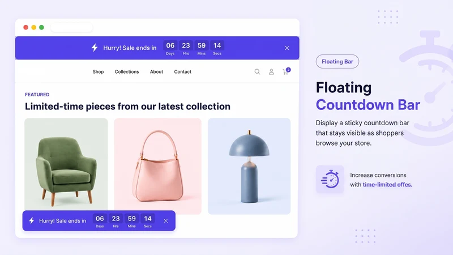Image resolution: width=453 pixels, height=255 pixels.
Task: Click the FEATURED label
Action: coord(37,95)
